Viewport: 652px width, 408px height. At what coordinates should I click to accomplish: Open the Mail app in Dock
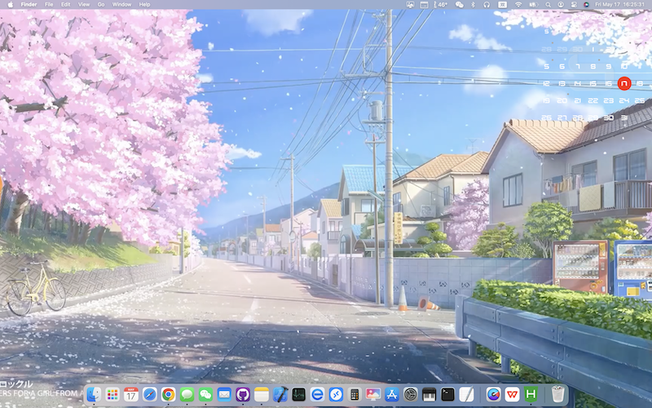(224, 394)
